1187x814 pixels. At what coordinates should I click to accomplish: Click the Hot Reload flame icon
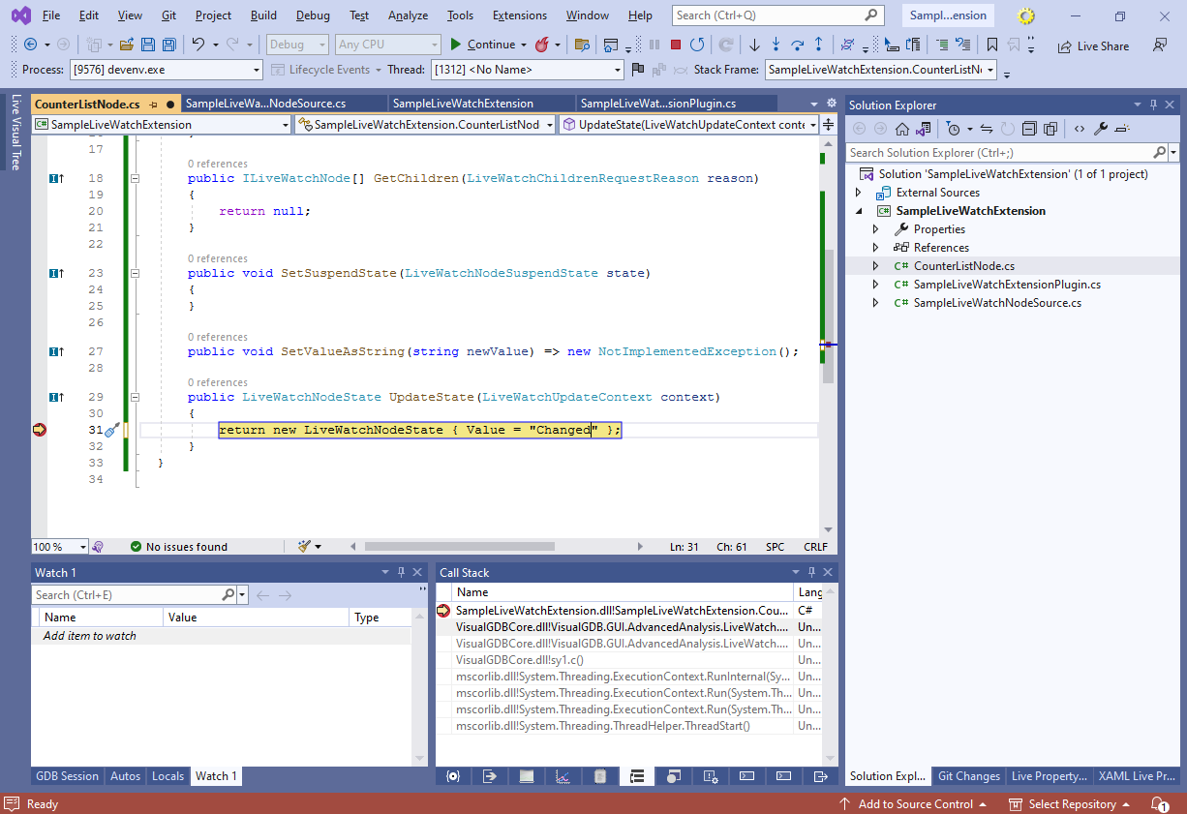coord(542,45)
